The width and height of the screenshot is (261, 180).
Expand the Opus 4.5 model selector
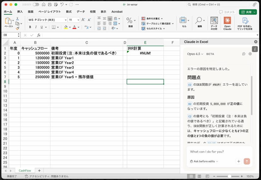pos(195,54)
